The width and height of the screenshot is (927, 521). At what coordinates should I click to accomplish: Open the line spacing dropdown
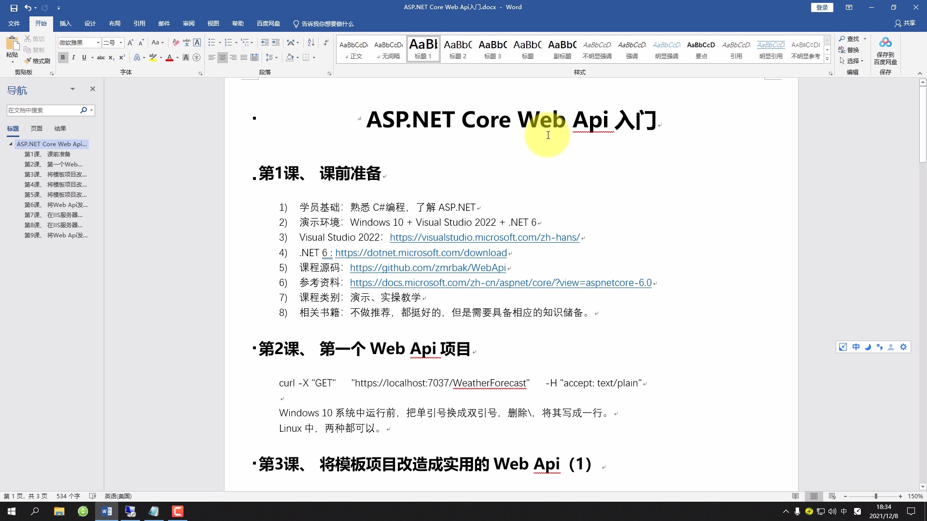272,57
